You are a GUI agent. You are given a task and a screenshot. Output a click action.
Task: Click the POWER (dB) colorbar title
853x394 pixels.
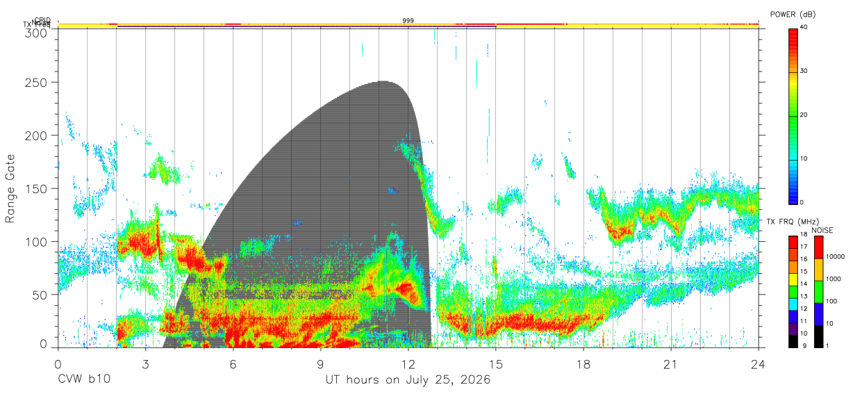pyautogui.click(x=793, y=15)
